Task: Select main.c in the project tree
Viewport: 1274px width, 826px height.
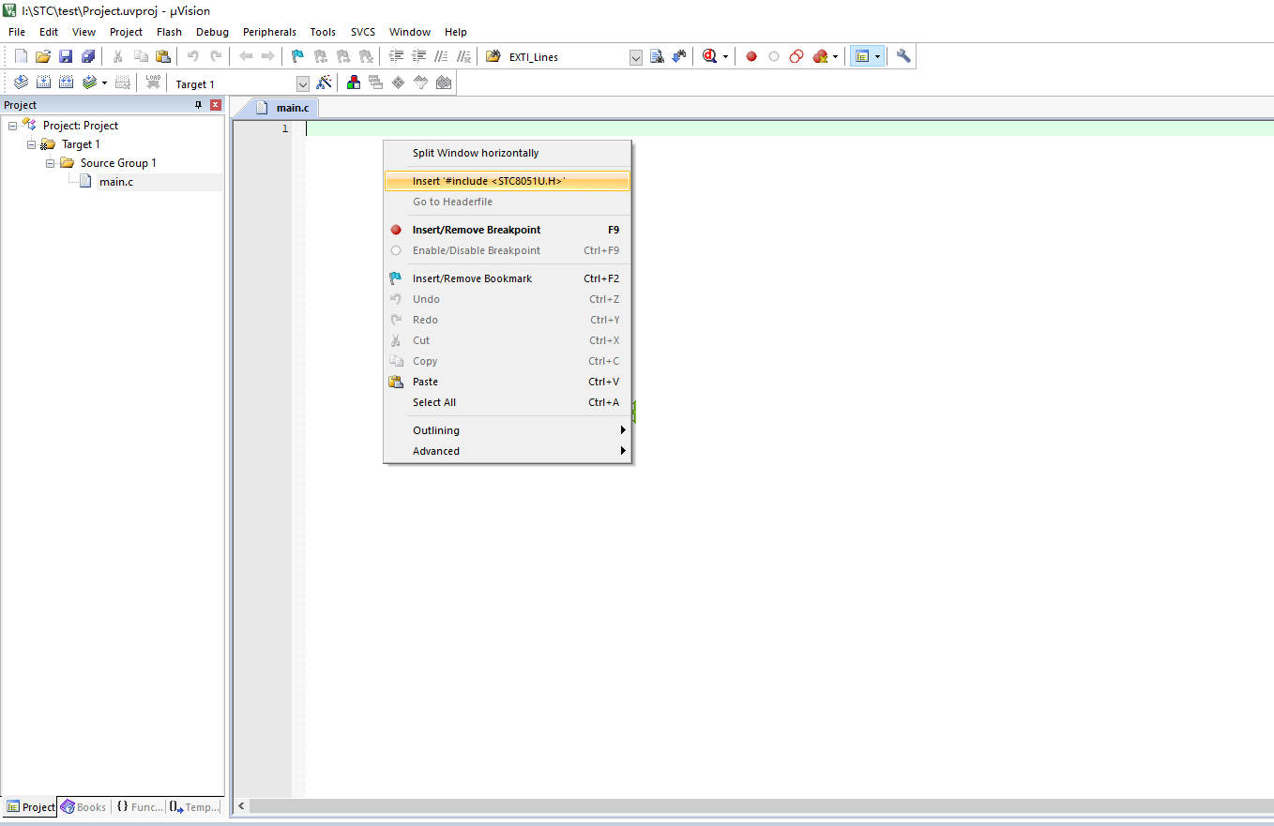Action: [115, 182]
